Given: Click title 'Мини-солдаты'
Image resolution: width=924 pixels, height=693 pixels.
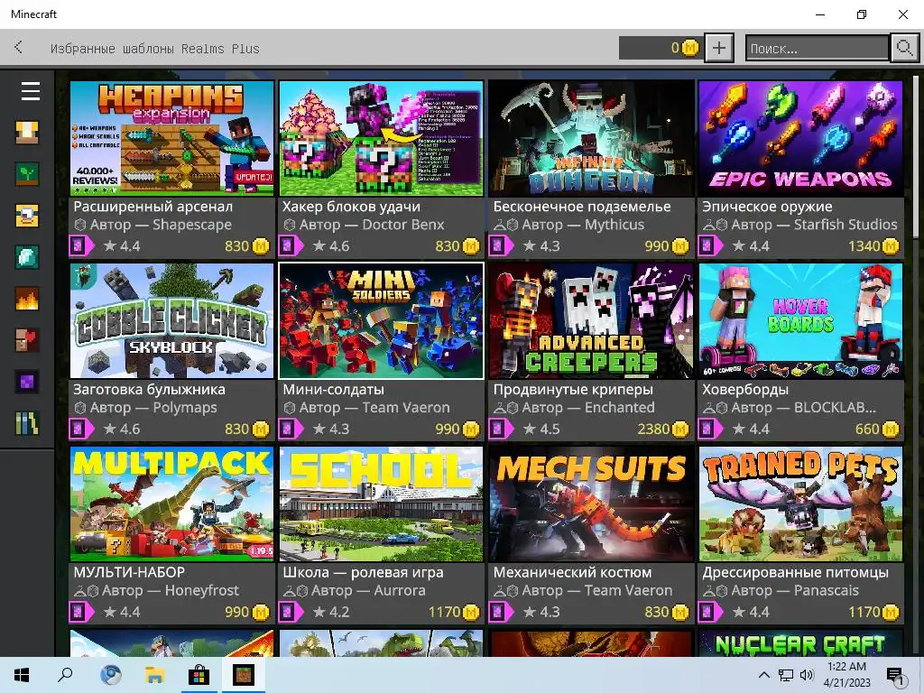Looking at the screenshot, I should tap(334, 390).
